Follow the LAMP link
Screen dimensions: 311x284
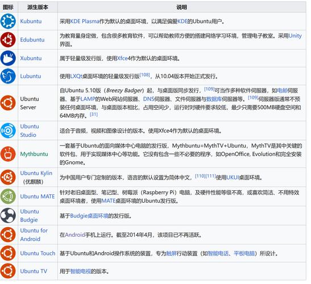coord(88,99)
